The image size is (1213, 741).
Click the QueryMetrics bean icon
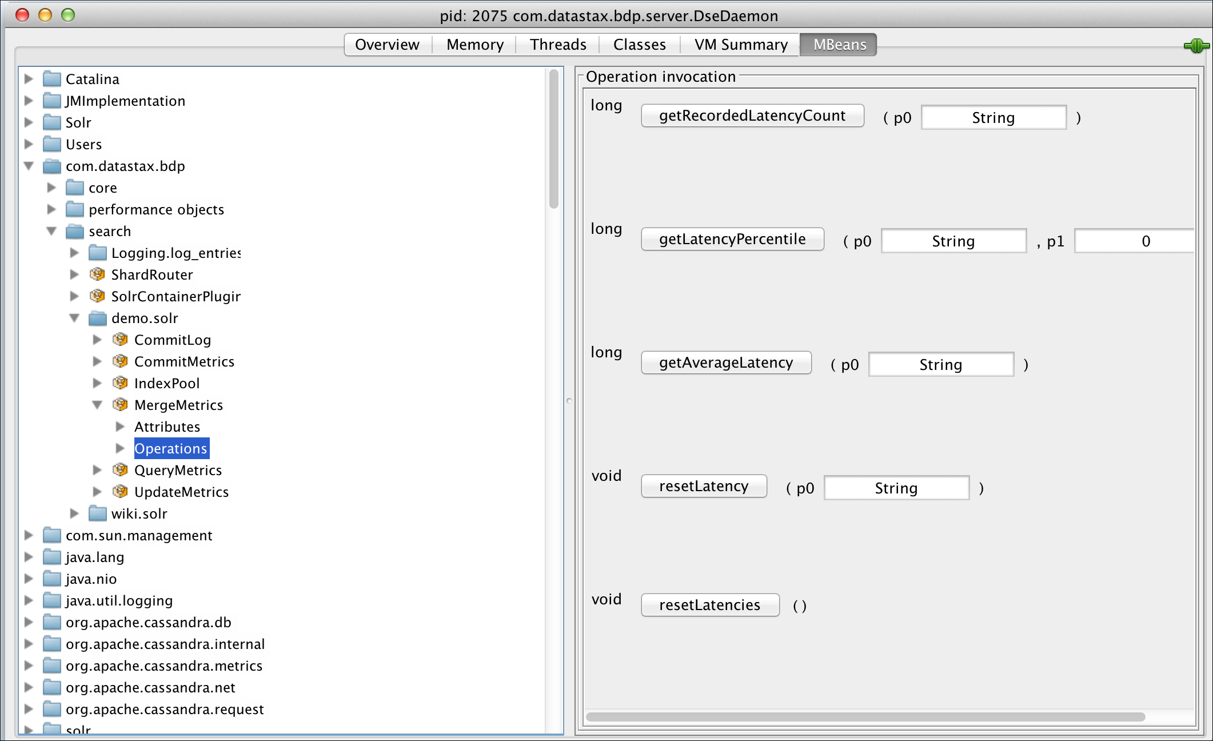pos(120,470)
